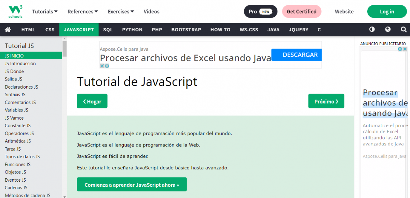The height and width of the screenshot is (198, 410).
Task: Toggle dark mode contrast icon
Action: [x=372, y=30]
